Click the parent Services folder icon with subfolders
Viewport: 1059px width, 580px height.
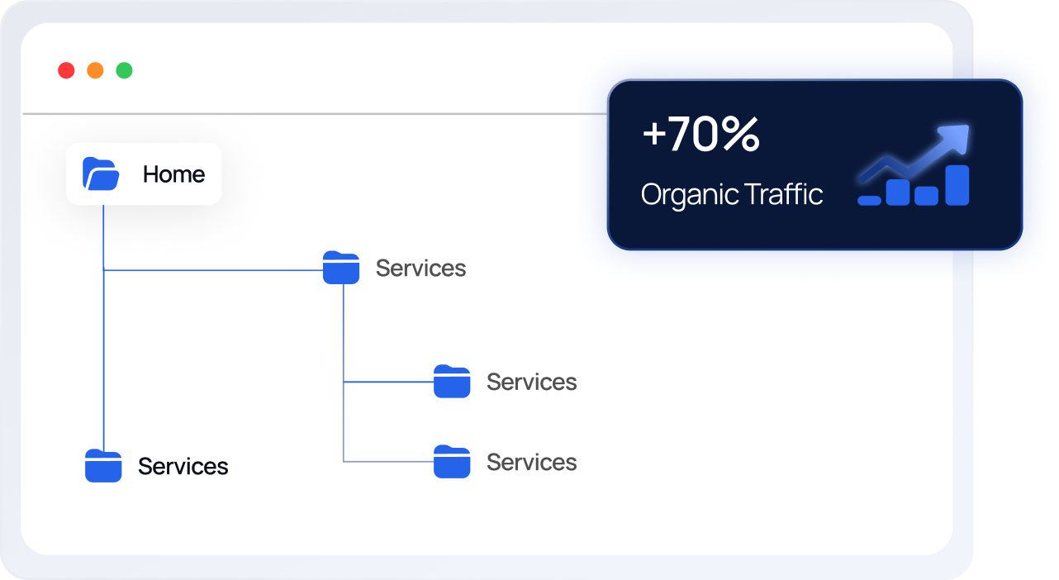click(340, 269)
